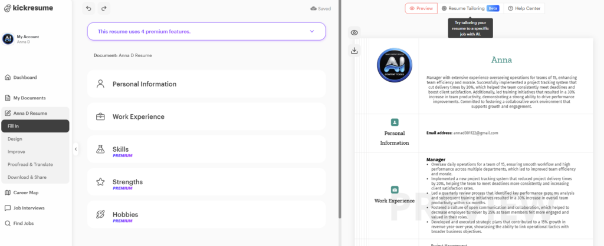Click the Resume Tailoring Beta button
This screenshot has width=604, height=246.
(470, 8)
